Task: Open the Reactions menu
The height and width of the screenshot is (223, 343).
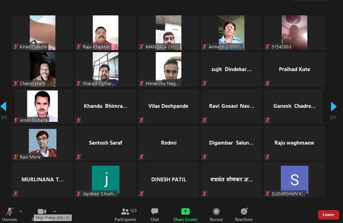Action: (244, 214)
